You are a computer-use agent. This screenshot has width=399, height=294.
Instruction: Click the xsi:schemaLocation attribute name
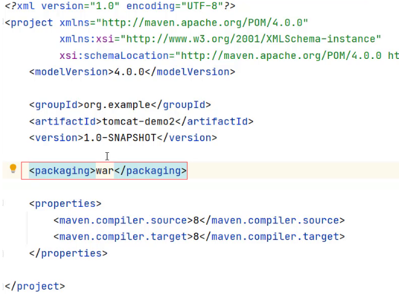(x=114, y=55)
